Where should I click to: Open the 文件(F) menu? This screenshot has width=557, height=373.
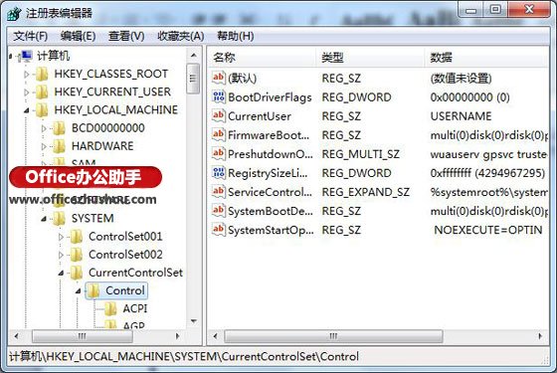(30, 36)
